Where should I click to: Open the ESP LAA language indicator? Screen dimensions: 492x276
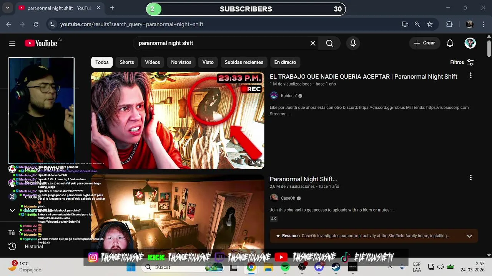[x=417, y=267]
